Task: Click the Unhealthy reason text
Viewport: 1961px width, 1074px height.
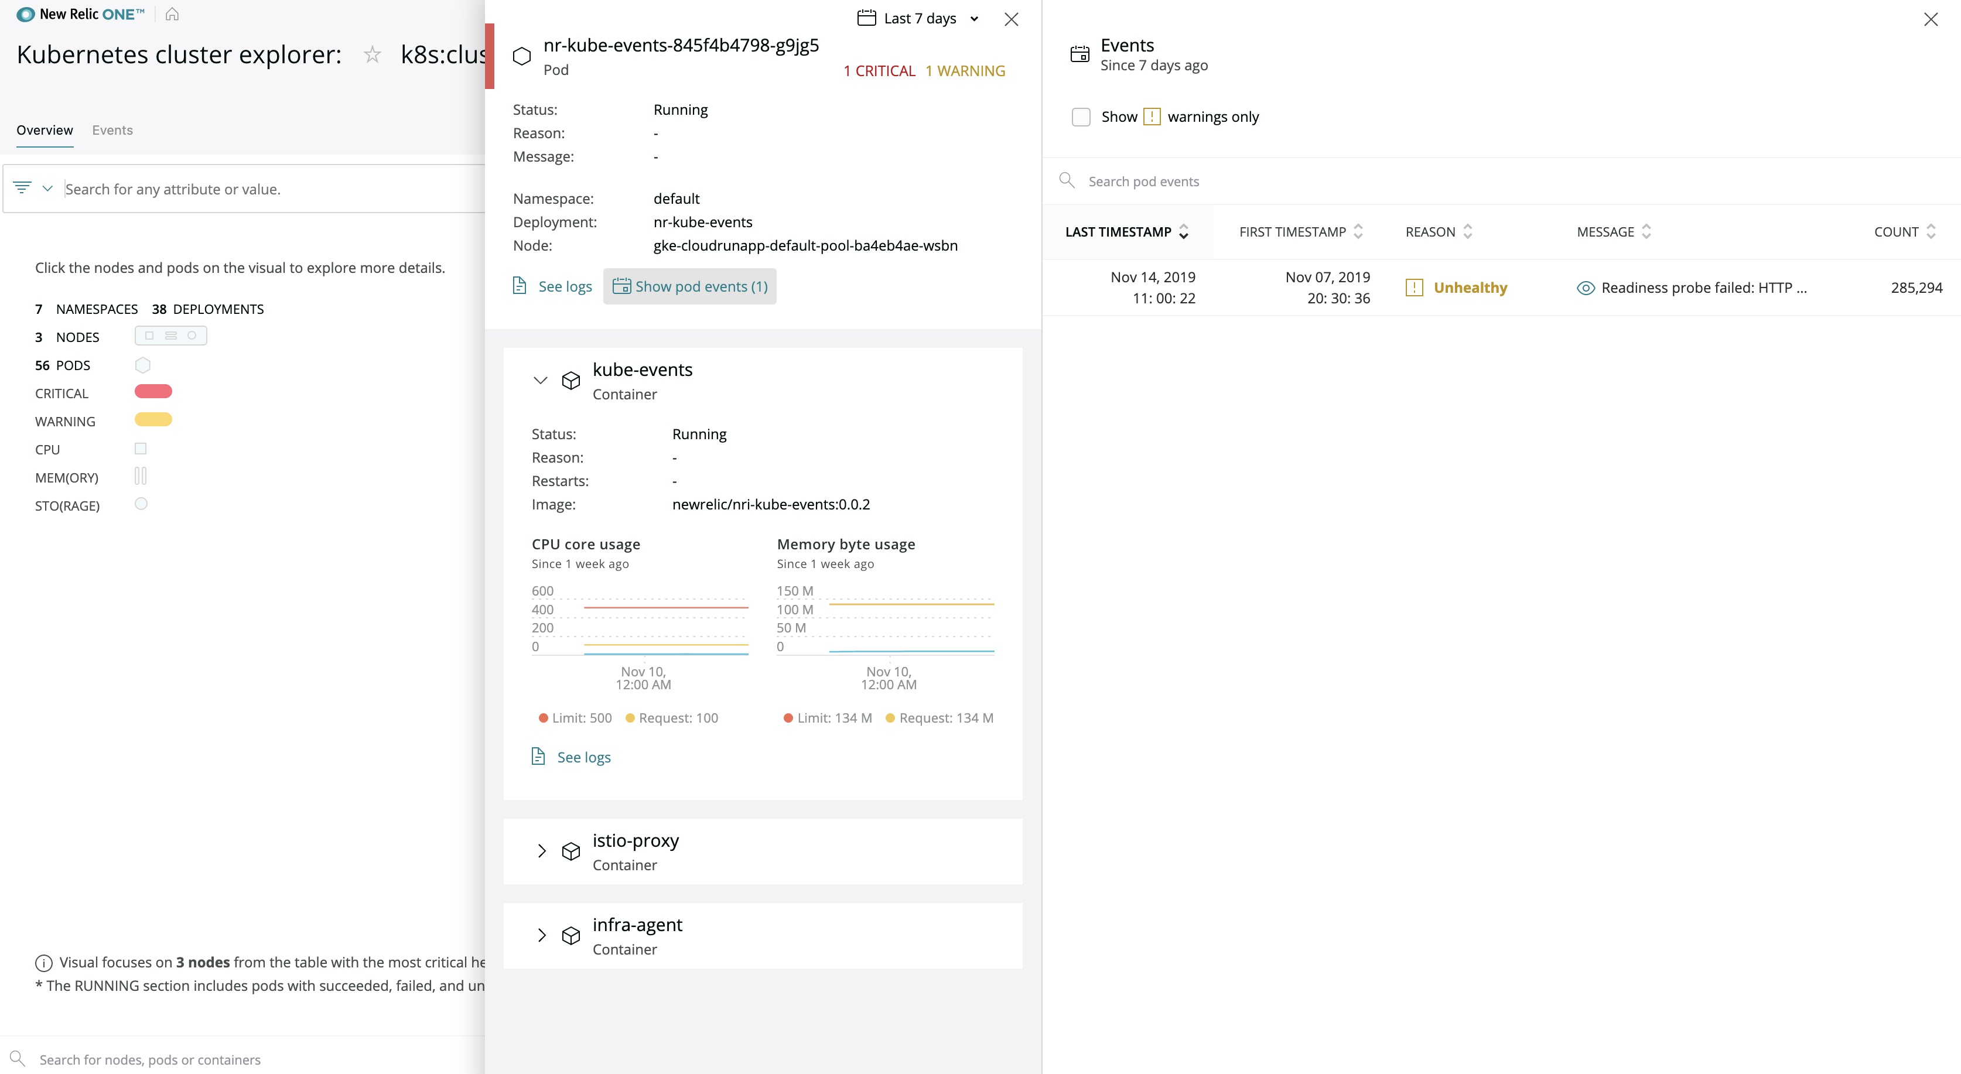Action: click(1470, 288)
